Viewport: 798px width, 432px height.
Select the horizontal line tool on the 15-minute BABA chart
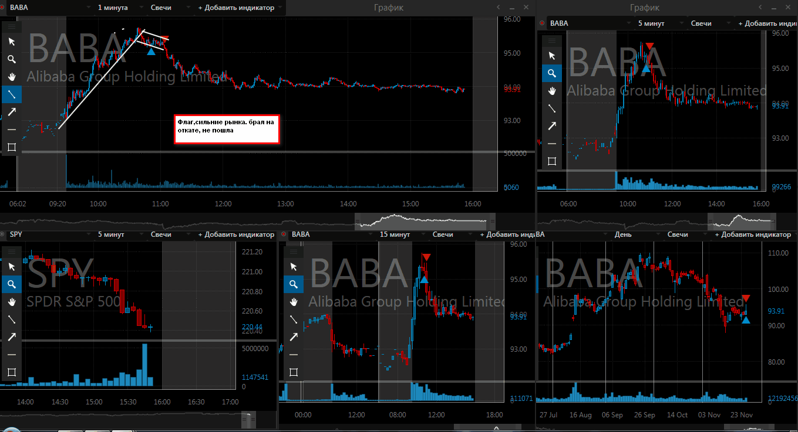(x=294, y=355)
